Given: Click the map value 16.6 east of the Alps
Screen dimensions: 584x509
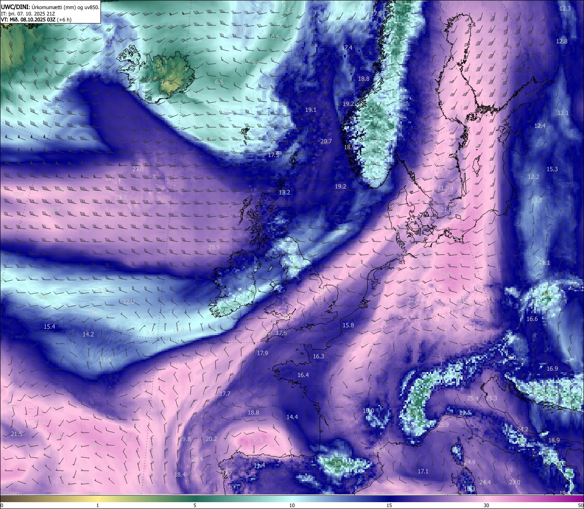Looking at the screenshot, I should pos(532,319).
